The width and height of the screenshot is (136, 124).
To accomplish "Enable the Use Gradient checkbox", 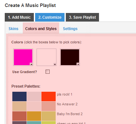I will pyautogui.click(x=47, y=72).
